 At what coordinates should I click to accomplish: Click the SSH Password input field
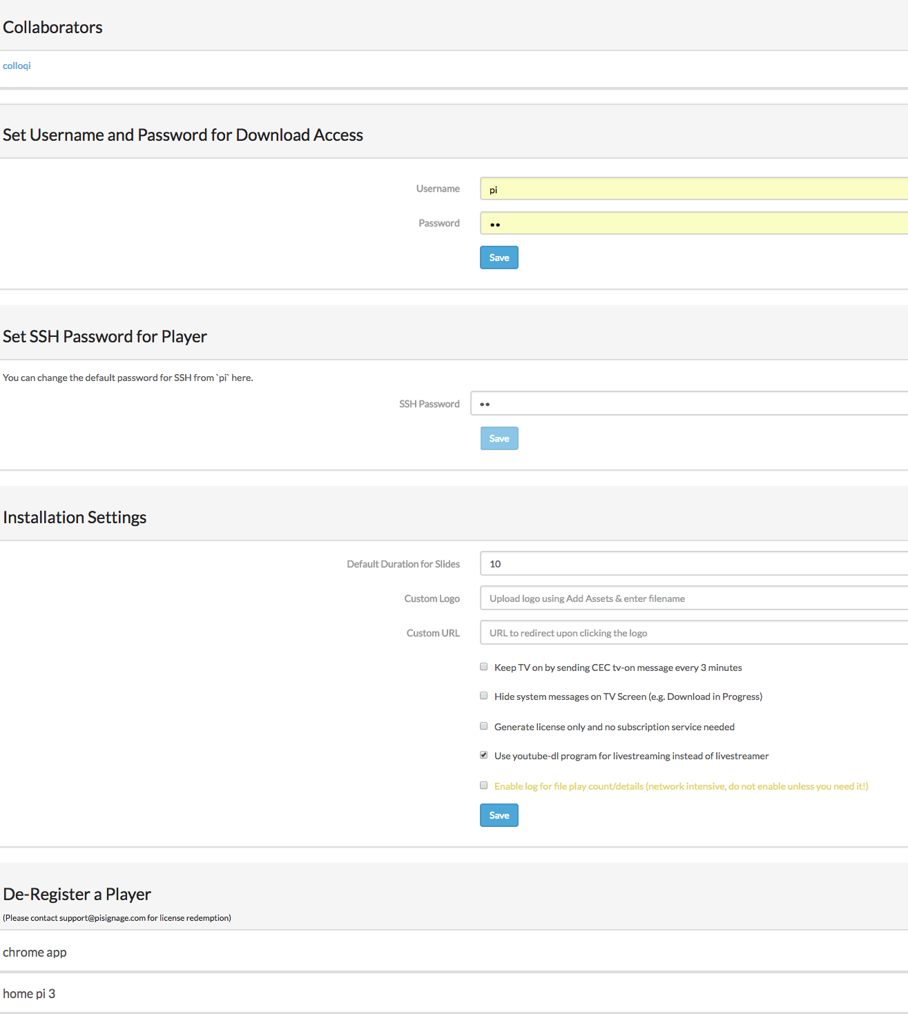pyautogui.click(x=689, y=403)
